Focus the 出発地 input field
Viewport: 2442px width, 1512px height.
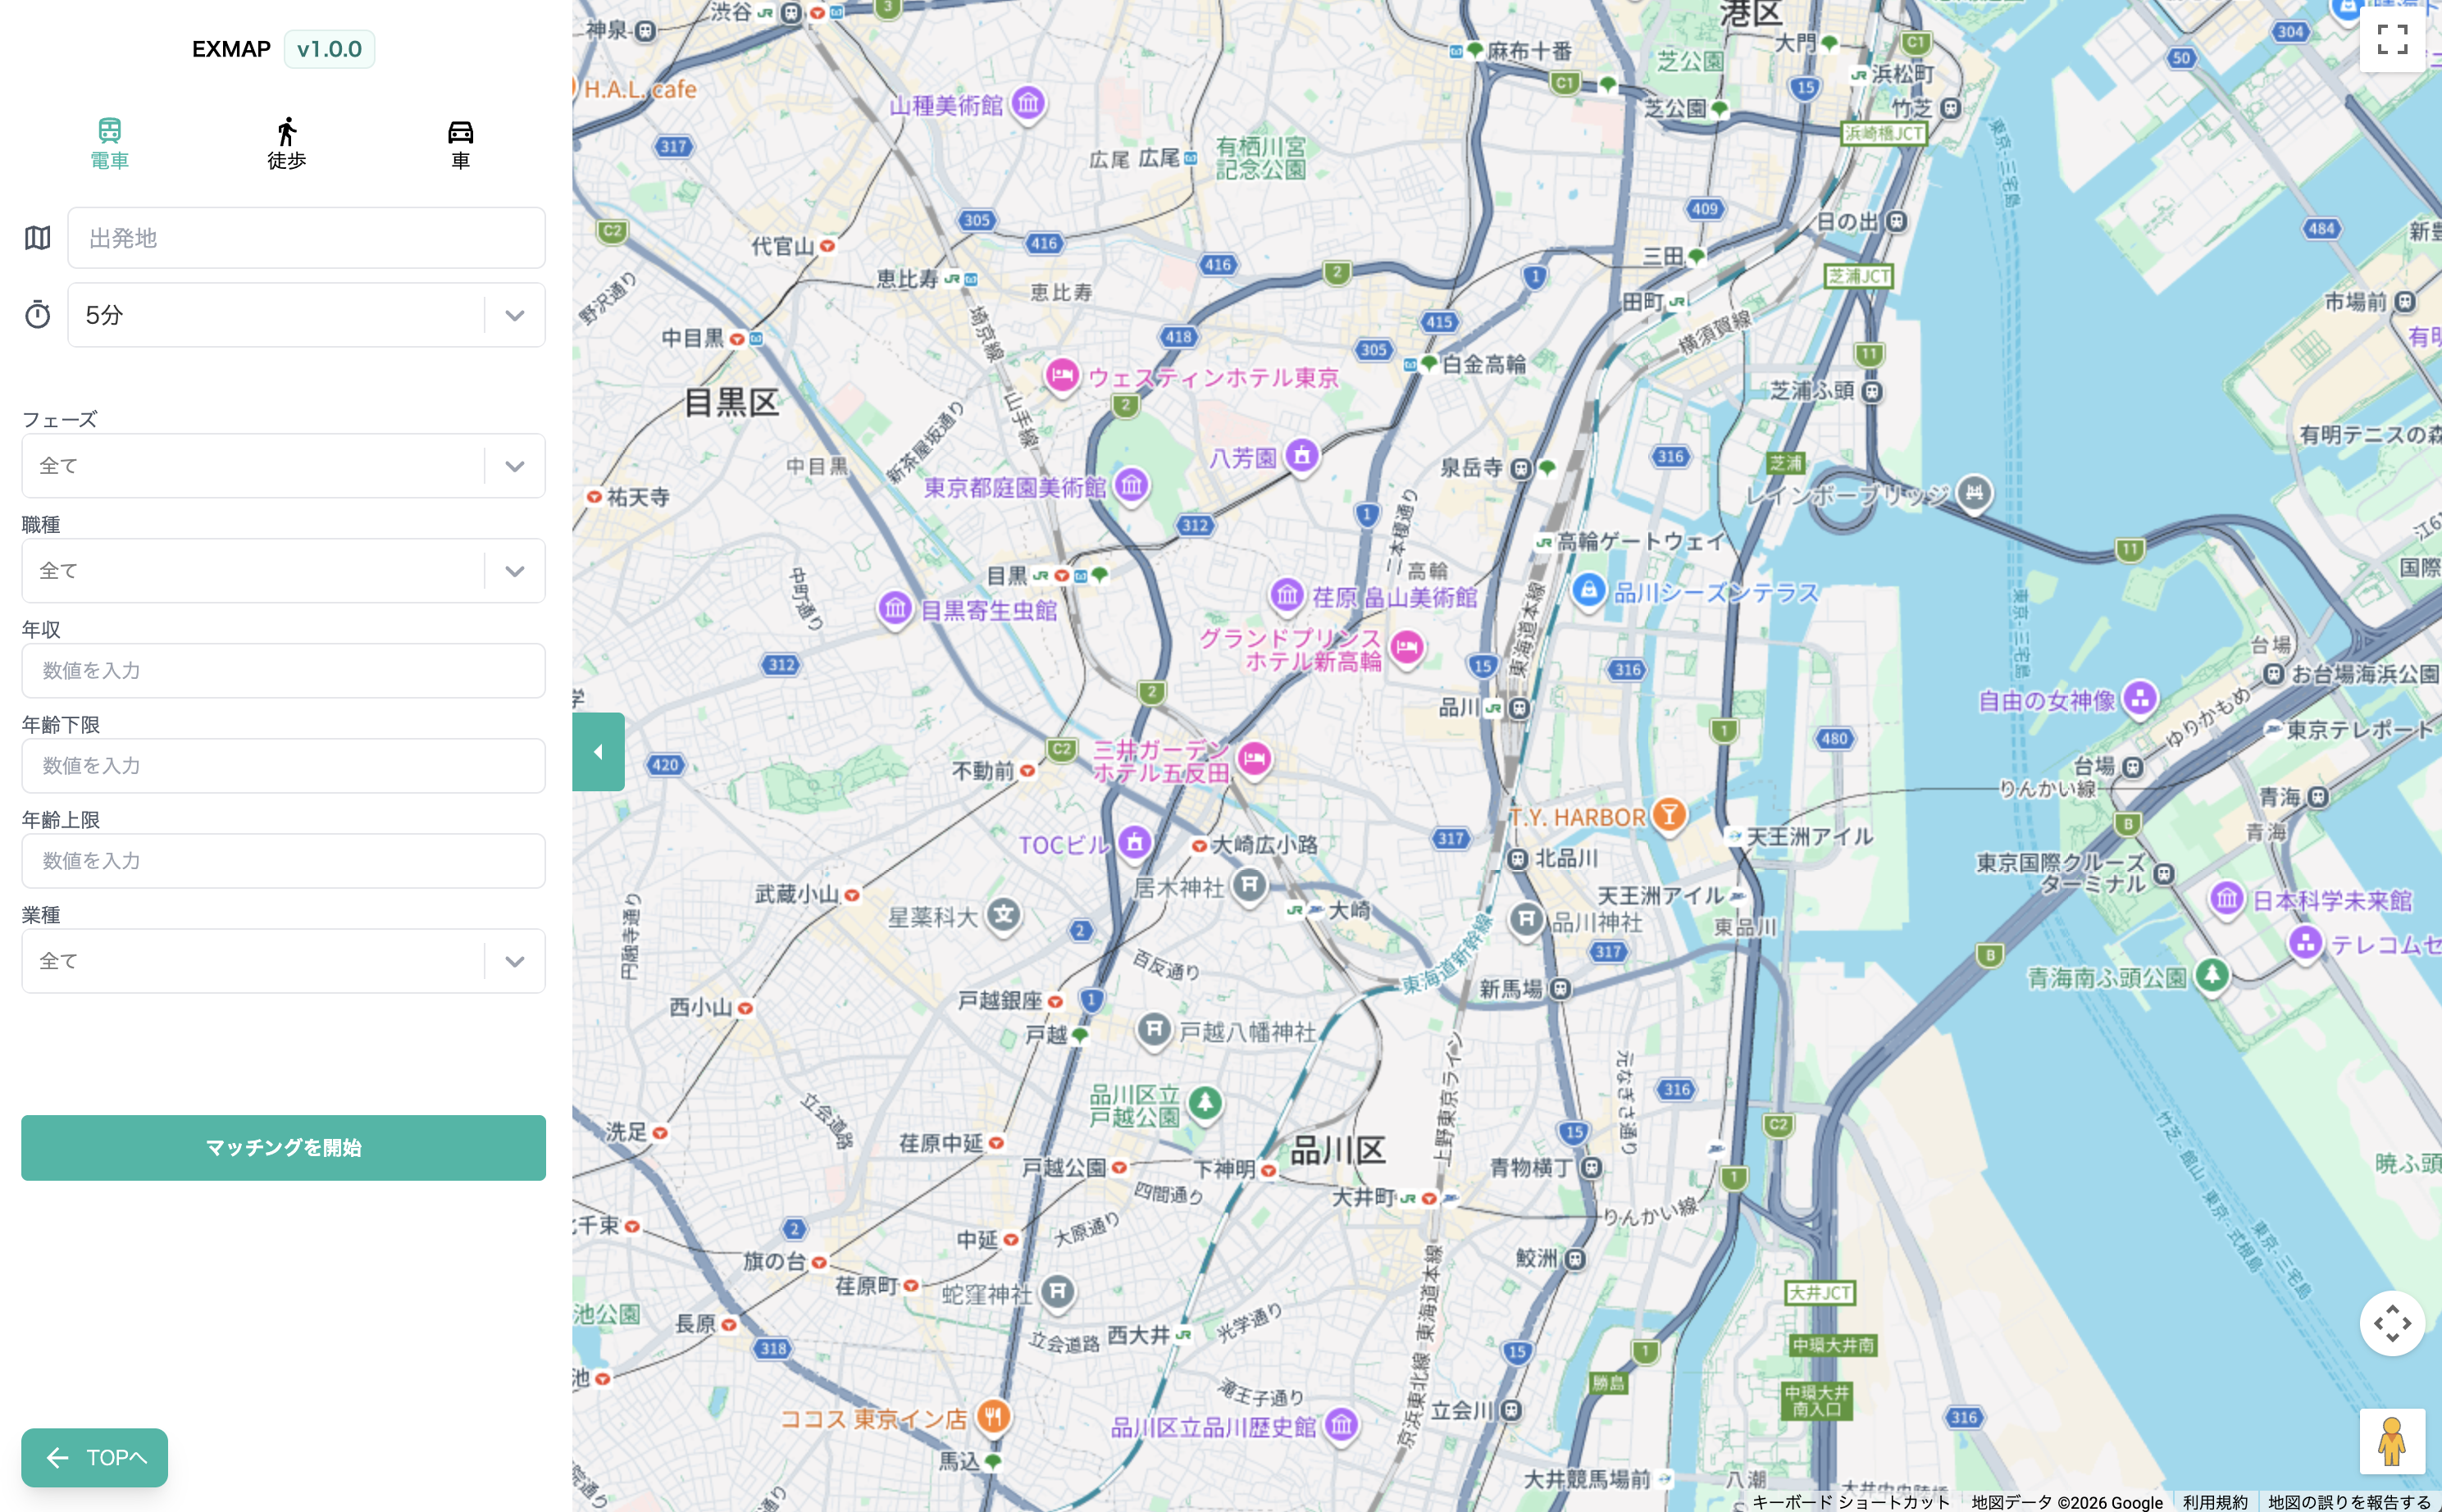306,238
